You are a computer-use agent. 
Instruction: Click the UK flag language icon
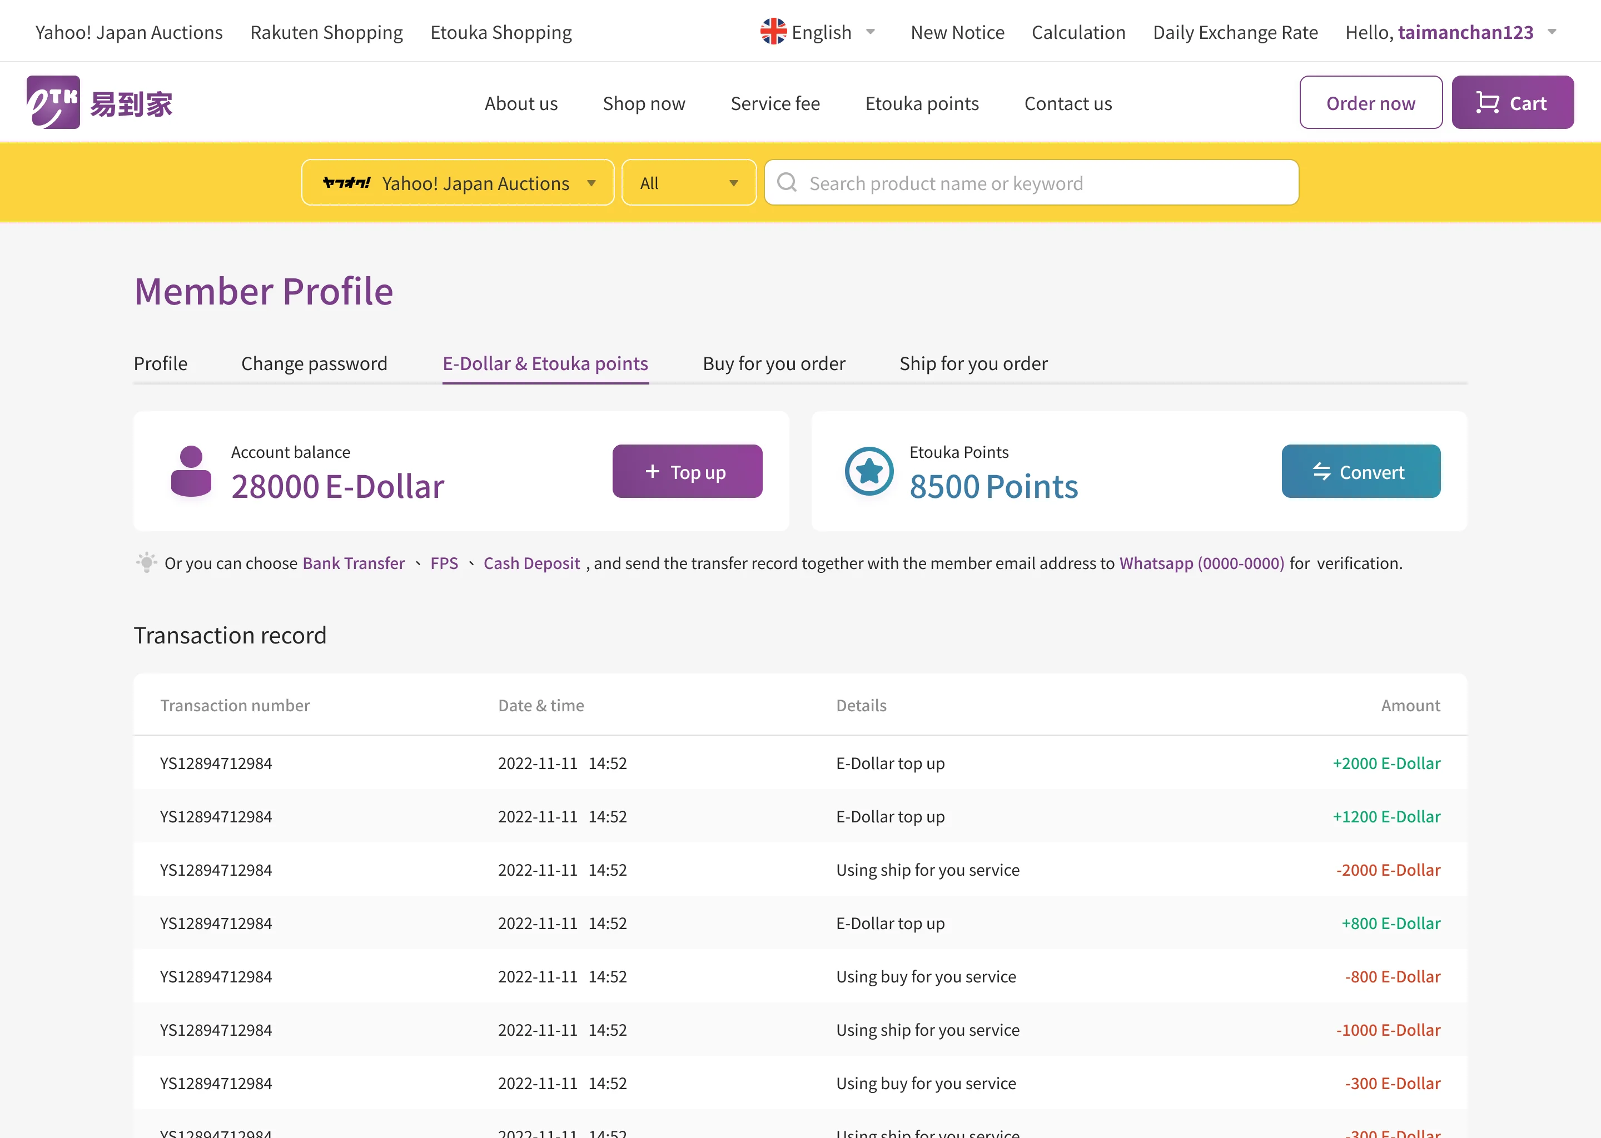pos(773,32)
